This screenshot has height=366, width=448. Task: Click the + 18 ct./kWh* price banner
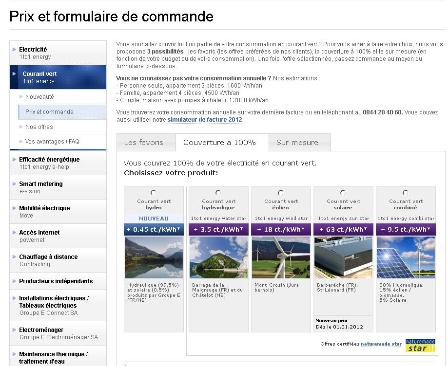coord(281,229)
